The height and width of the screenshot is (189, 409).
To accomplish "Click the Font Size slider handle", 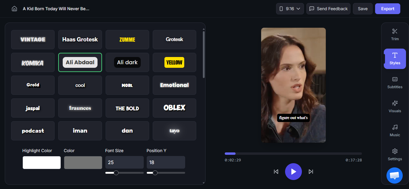I will [x=116, y=173].
